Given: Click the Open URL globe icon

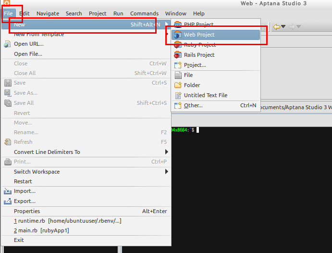Looking at the screenshot, I should click(7, 44).
